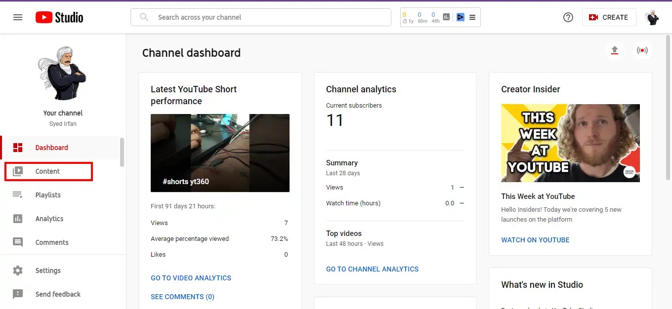Viewport: 672px width, 309px height.
Task: Click the YouTube Studio logo
Action: (x=59, y=17)
